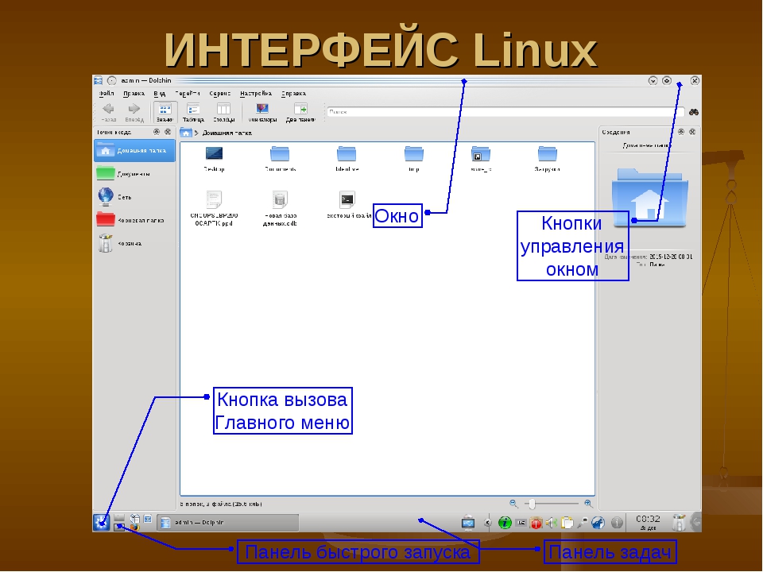Toggle the Previews (Миниатюры) toolbar button
The image size is (763, 572).
(x=262, y=112)
